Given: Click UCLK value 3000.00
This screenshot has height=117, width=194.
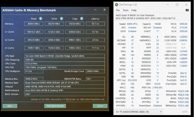Looking at the screenshot, I should coord(183,31).
